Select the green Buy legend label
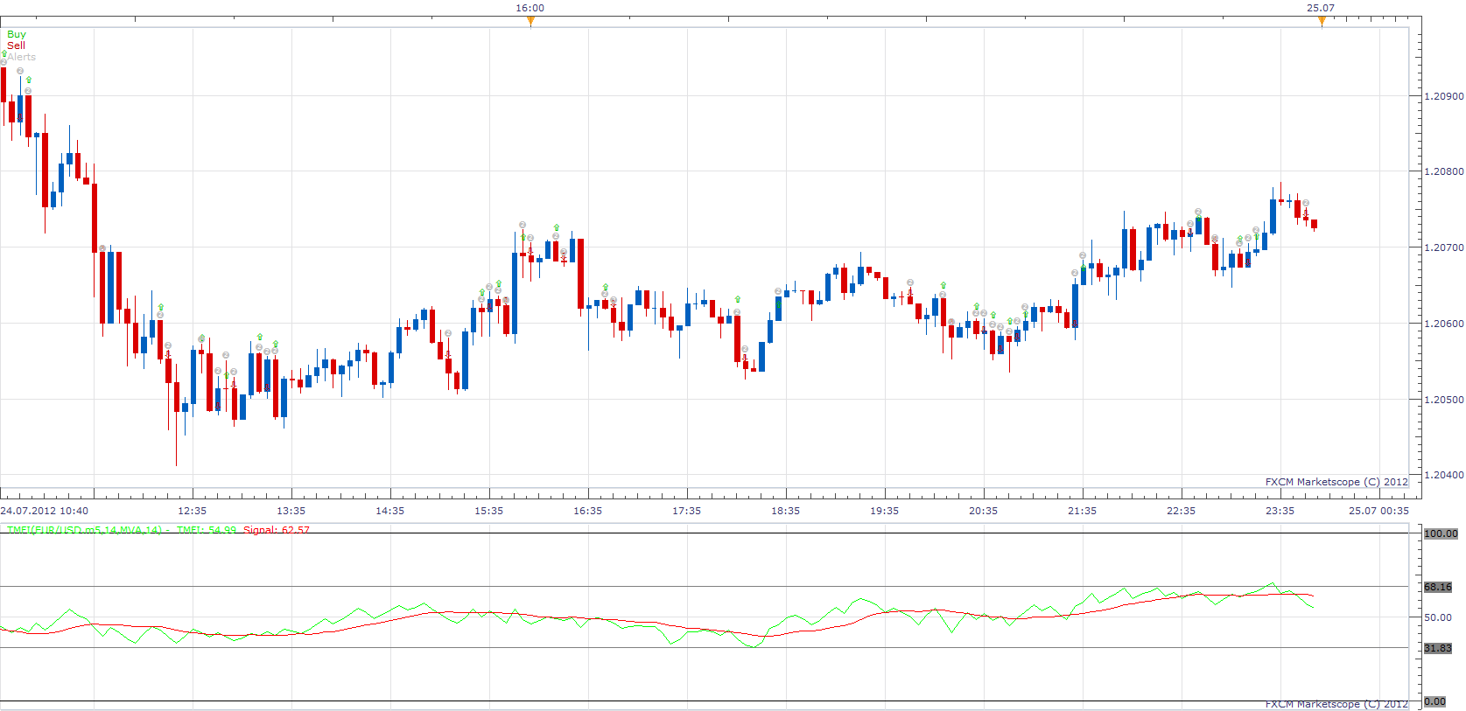The image size is (1466, 711). pyautogui.click(x=17, y=34)
